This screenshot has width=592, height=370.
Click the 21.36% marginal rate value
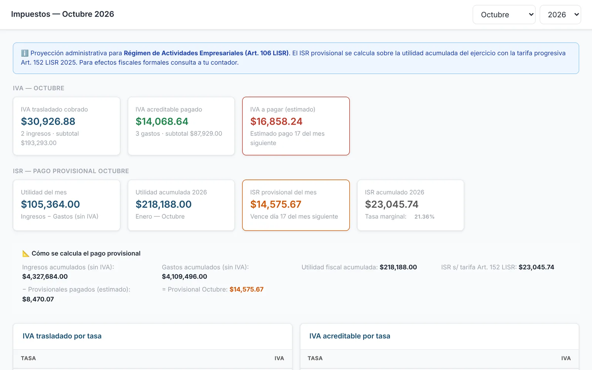[424, 217]
